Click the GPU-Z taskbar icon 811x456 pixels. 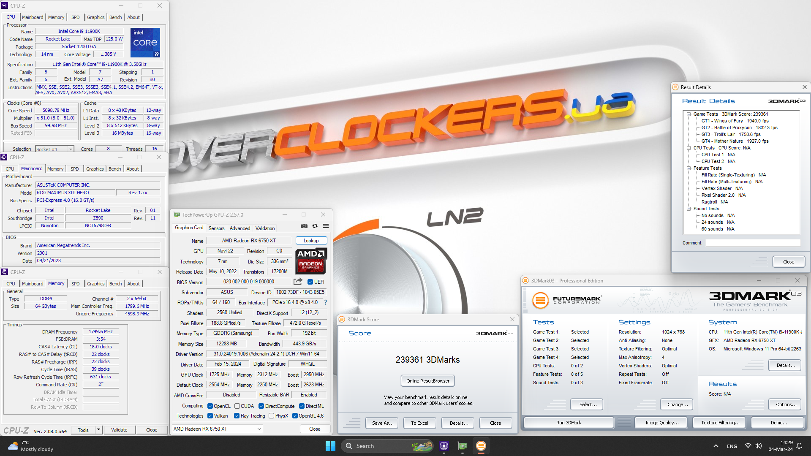(463, 446)
